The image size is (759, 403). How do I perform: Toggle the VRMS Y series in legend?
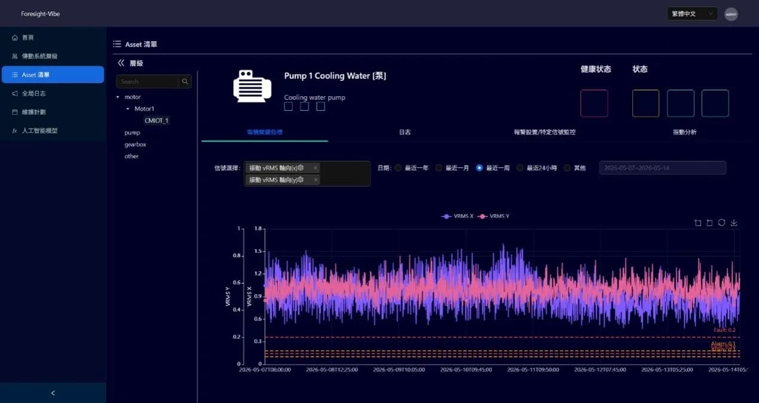pos(494,216)
